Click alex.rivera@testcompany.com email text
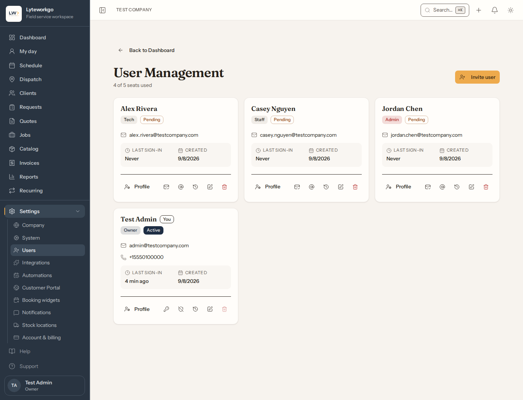Image resolution: width=523 pixels, height=400 pixels. 164,135
